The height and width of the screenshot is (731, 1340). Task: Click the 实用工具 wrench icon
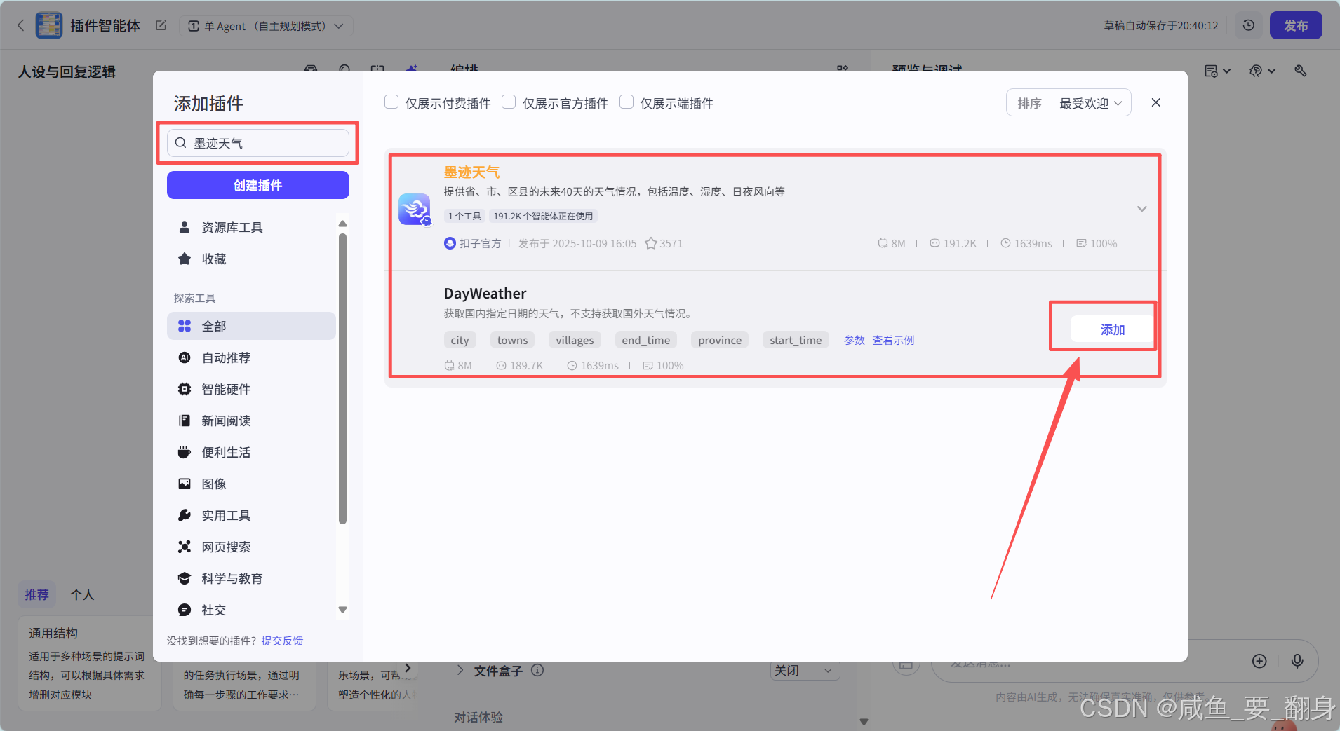185,515
